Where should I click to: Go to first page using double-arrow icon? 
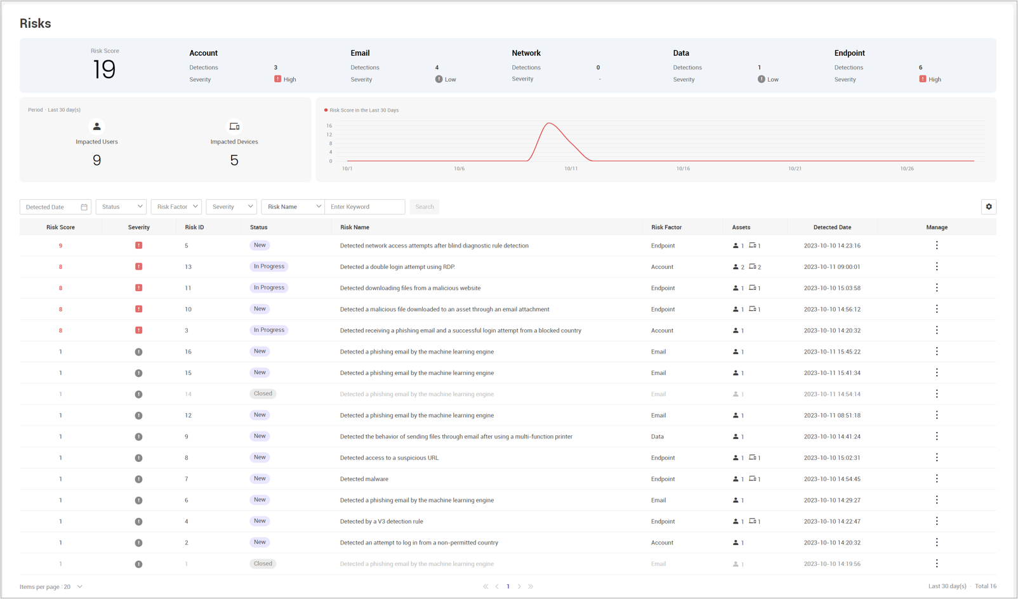[486, 586]
